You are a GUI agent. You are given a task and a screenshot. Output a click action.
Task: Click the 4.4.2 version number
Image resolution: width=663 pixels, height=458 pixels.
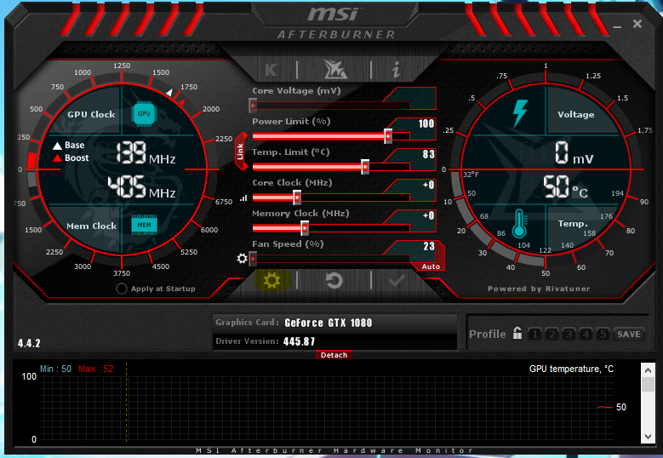coord(29,343)
